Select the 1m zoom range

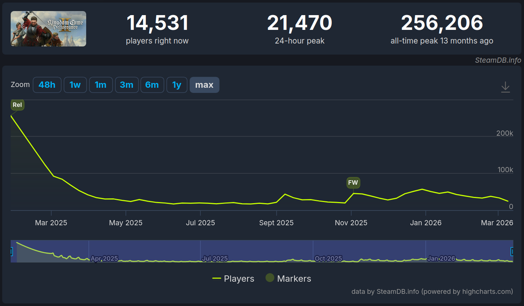point(101,85)
